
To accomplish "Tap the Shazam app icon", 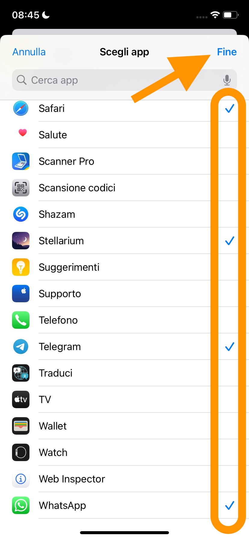I will point(21,214).
